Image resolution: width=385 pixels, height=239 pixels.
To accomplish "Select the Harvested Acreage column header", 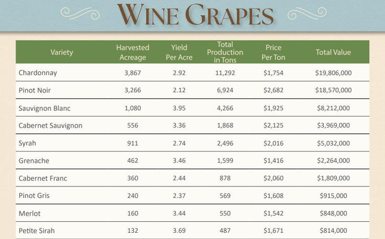I will click(132, 52).
